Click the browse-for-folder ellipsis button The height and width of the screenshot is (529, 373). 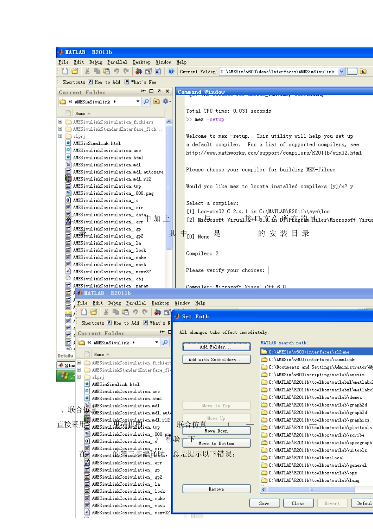[x=352, y=72]
